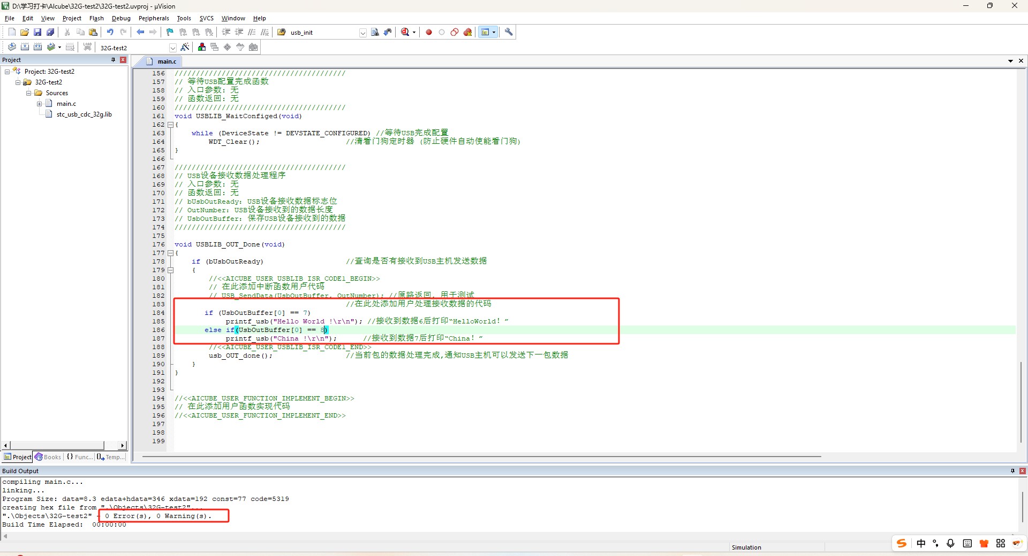The image size is (1028, 556).
Task: Collapse code fold at line 177
Action: tap(170, 253)
